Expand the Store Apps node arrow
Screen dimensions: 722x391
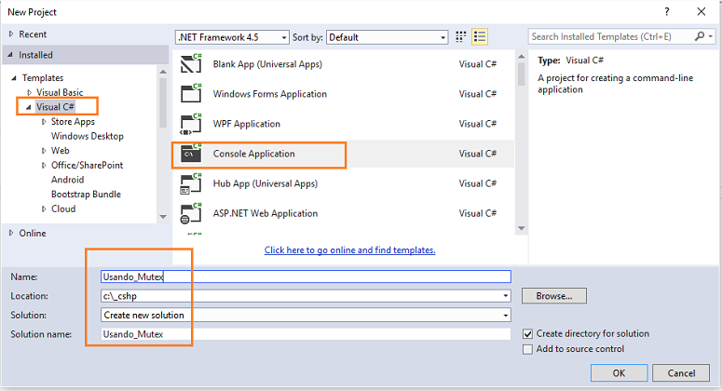(44, 121)
